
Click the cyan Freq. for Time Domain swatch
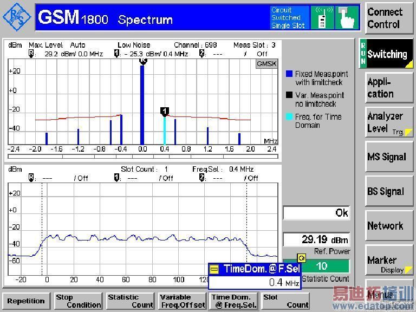click(289, 116)
